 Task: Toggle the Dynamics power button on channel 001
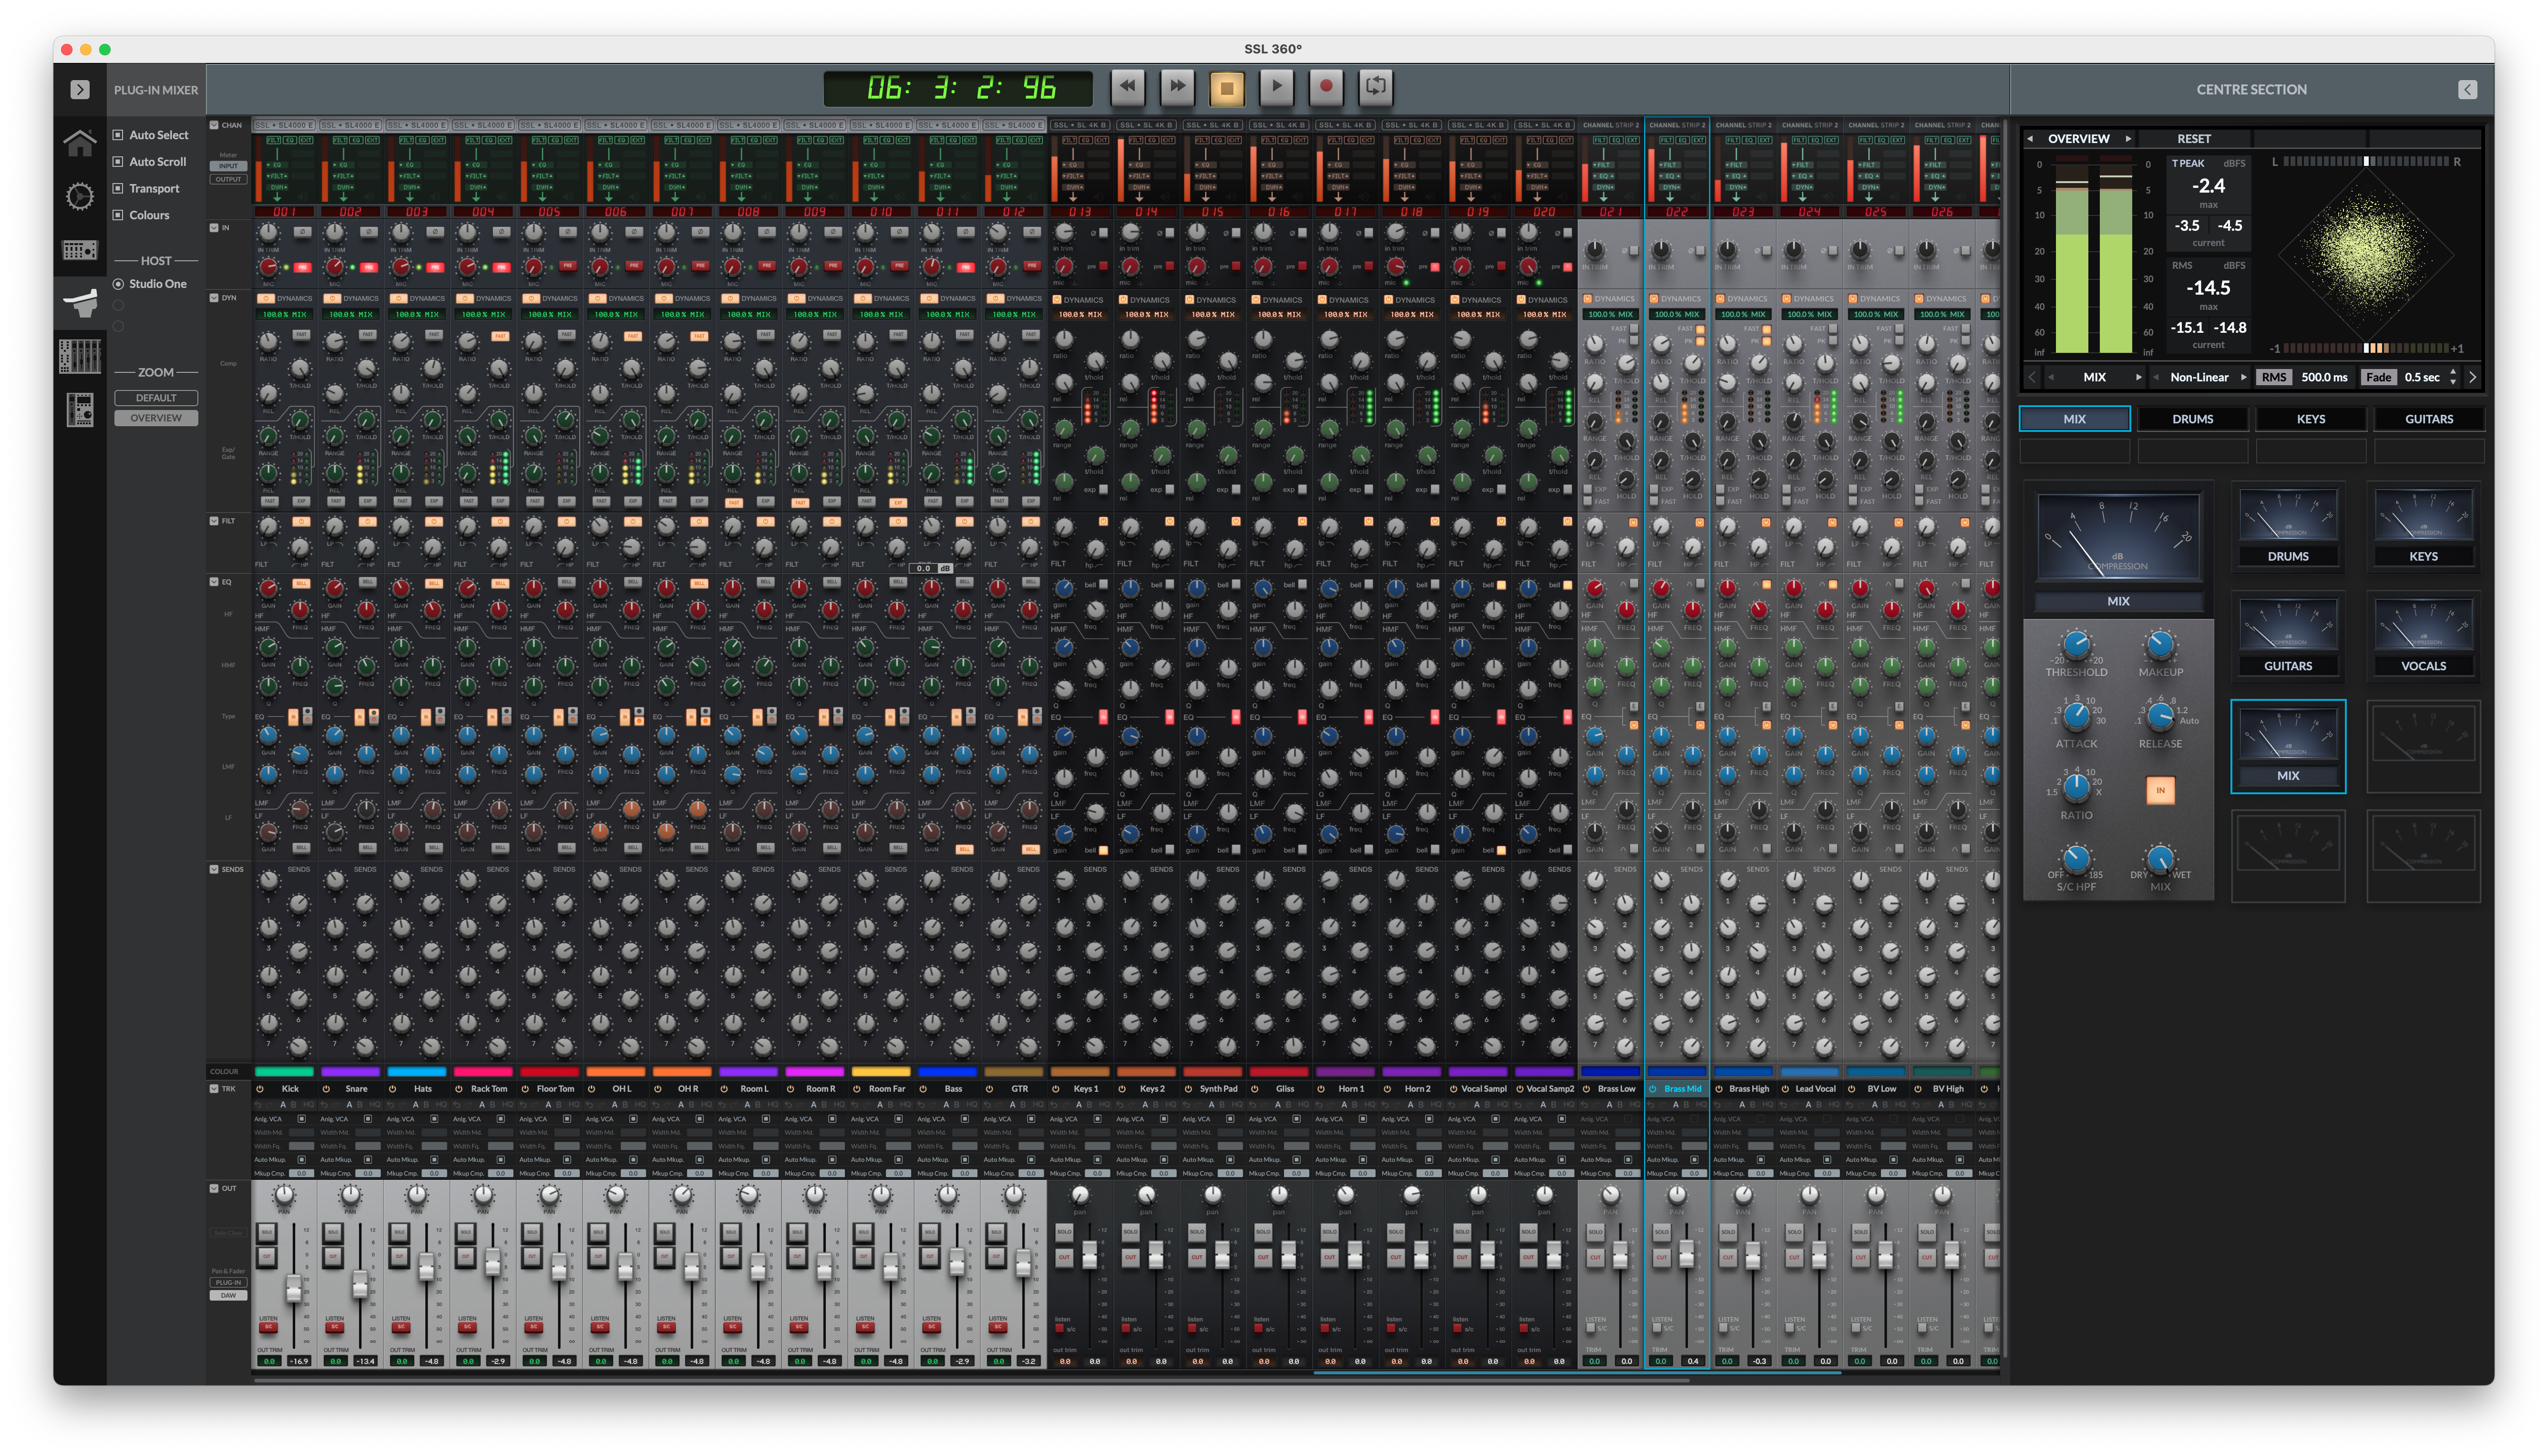coord(265,298)
